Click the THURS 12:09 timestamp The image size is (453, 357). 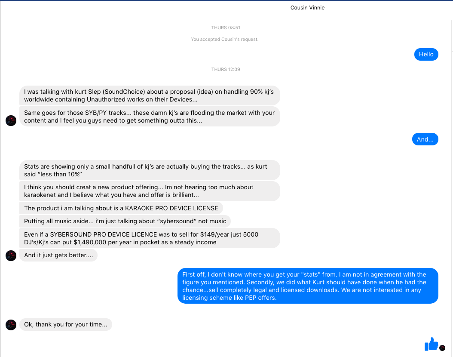tap(226, 69)
